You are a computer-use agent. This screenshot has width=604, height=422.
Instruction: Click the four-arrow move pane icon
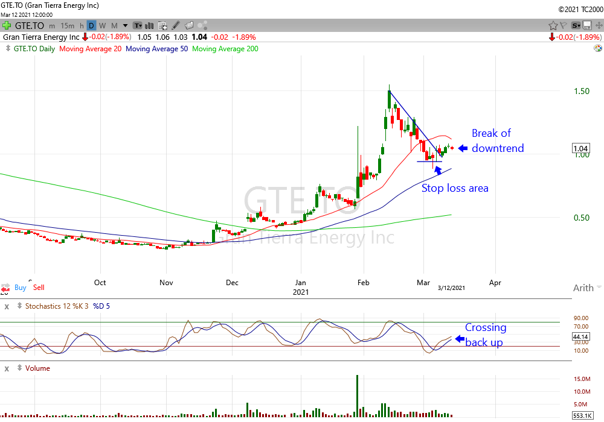tap(599, 26)
